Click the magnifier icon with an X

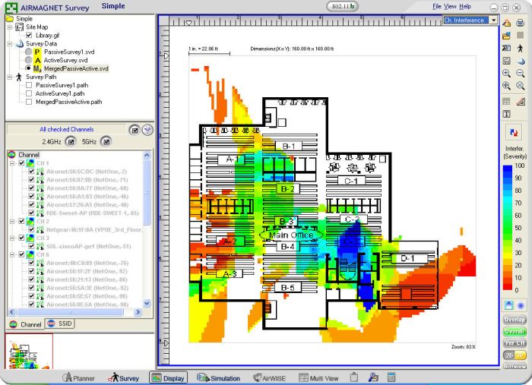point(520,85)
